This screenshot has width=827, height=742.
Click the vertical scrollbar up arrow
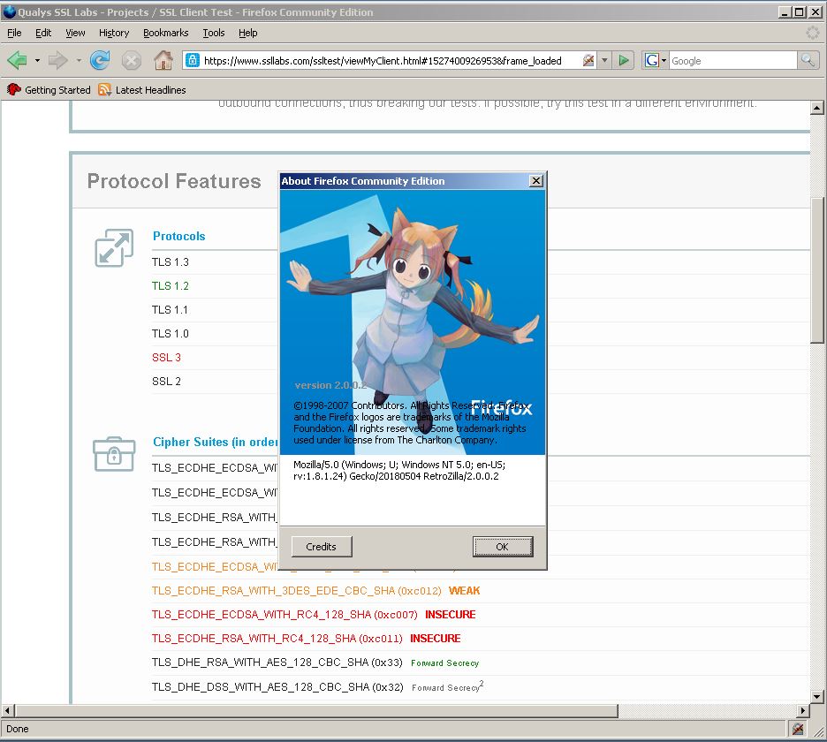(817, 108)
